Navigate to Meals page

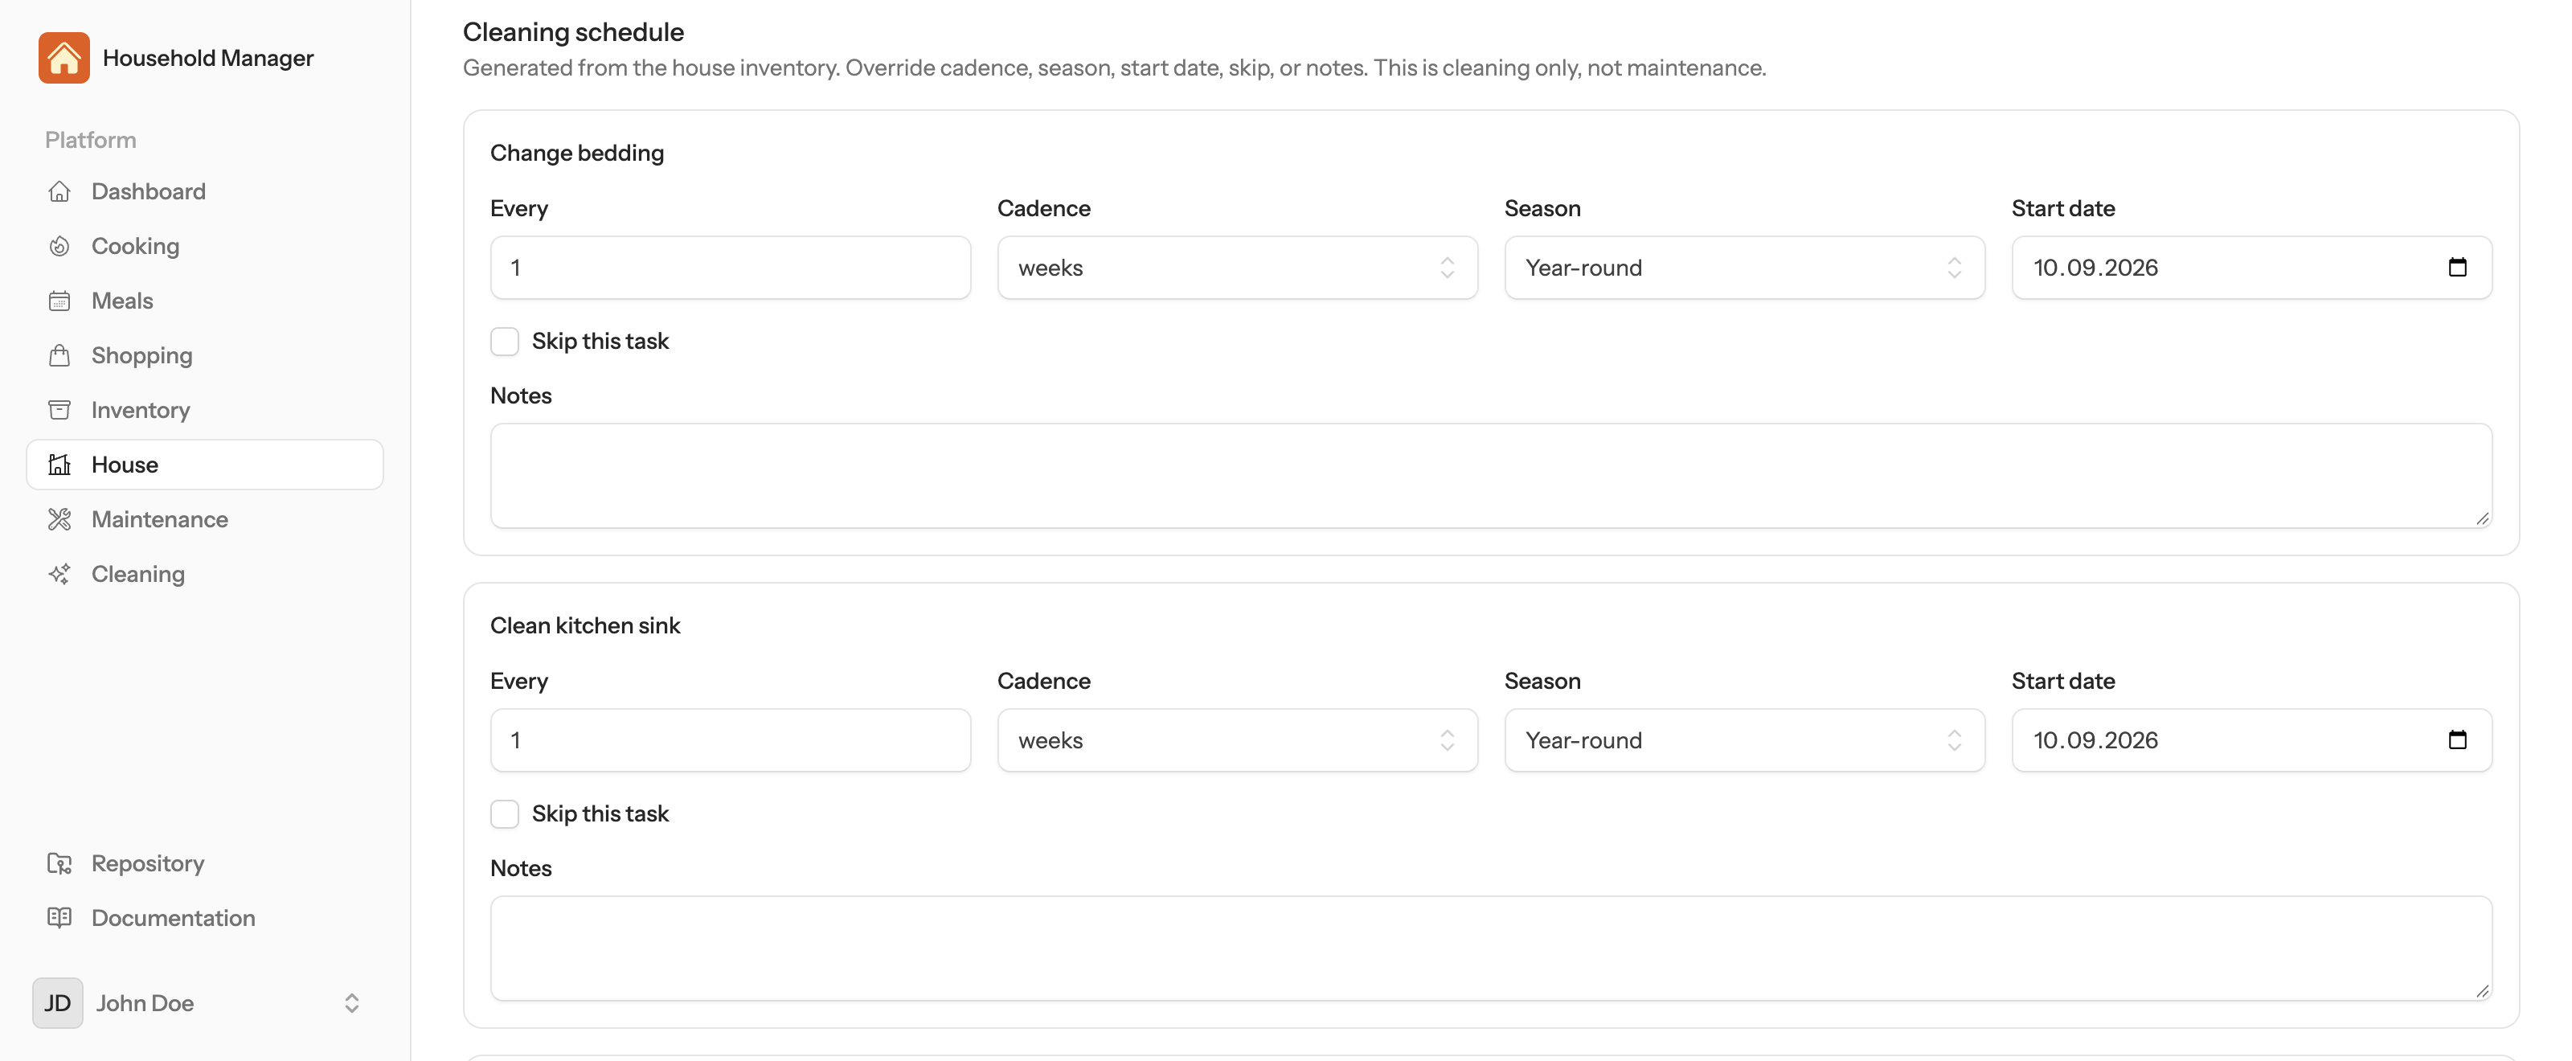[x=205, y=301]
